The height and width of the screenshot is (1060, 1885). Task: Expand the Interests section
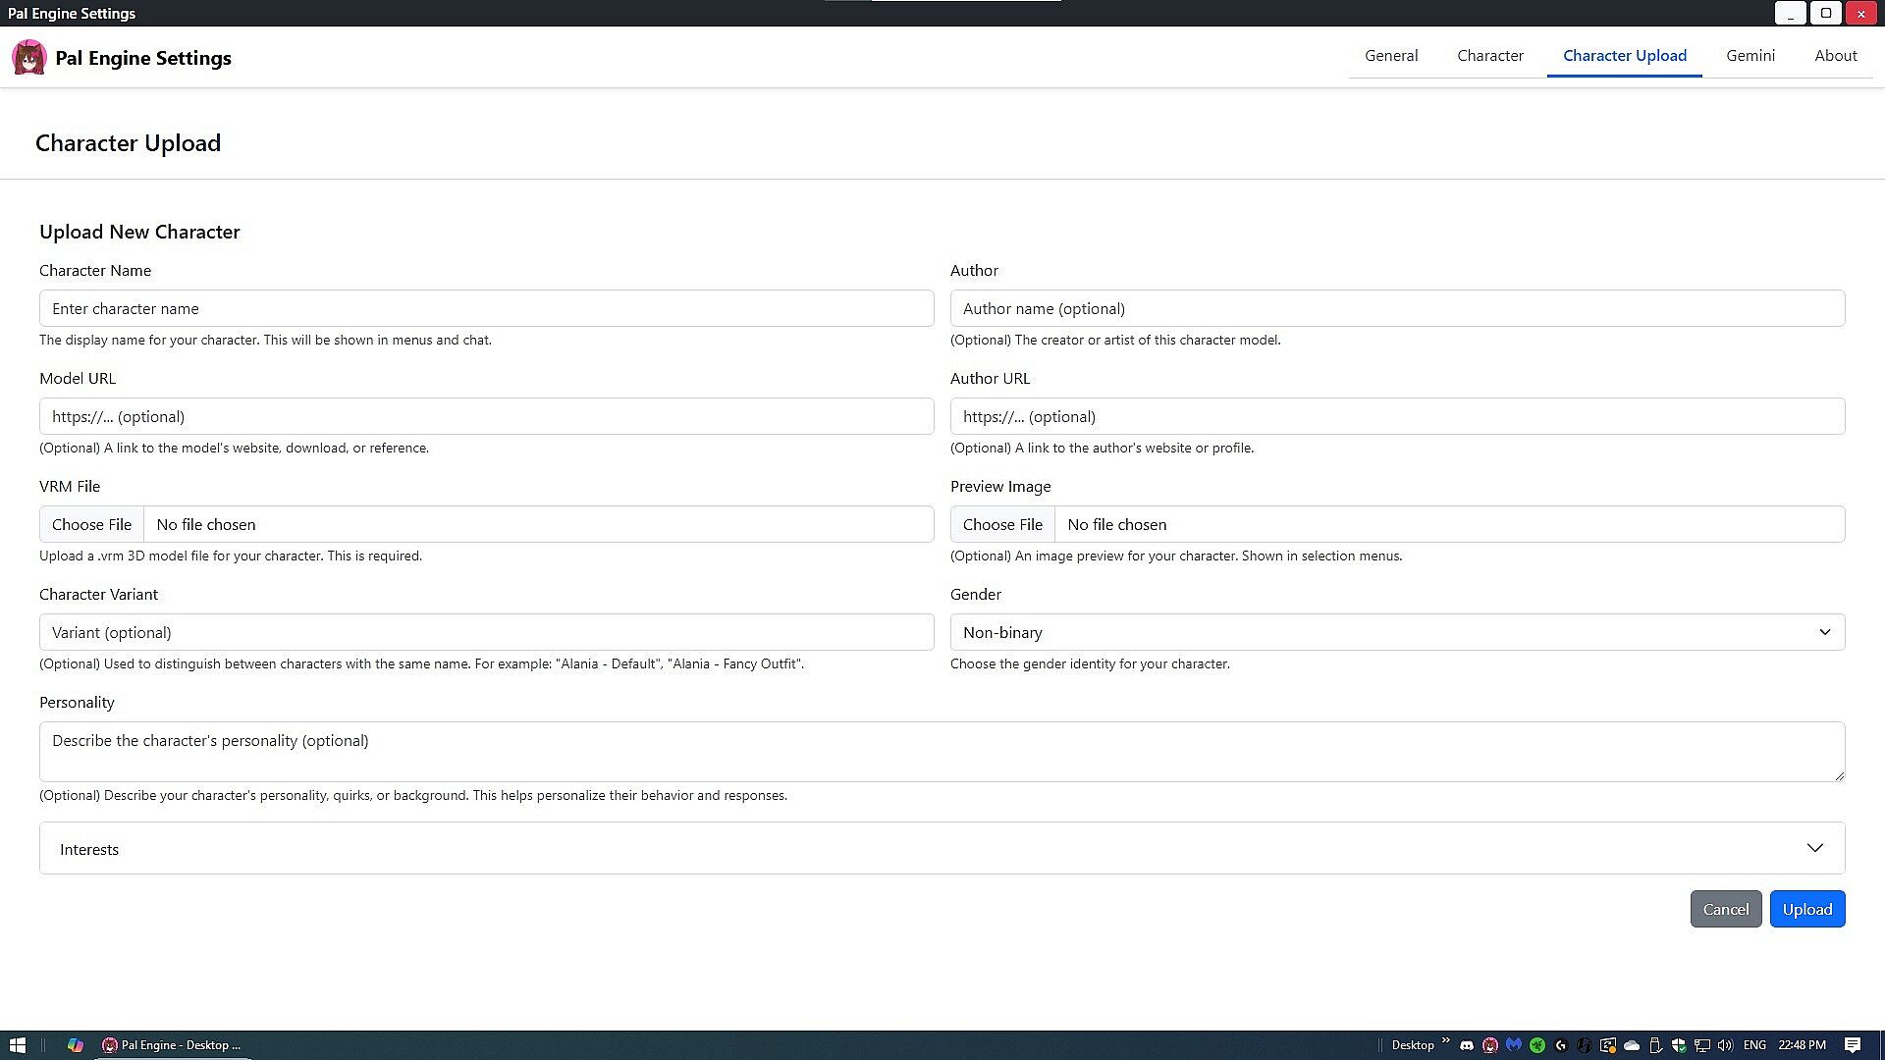tap(941, 848)
